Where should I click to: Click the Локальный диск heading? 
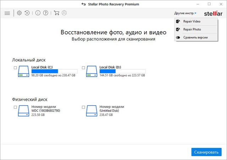[x=29, y=60]
